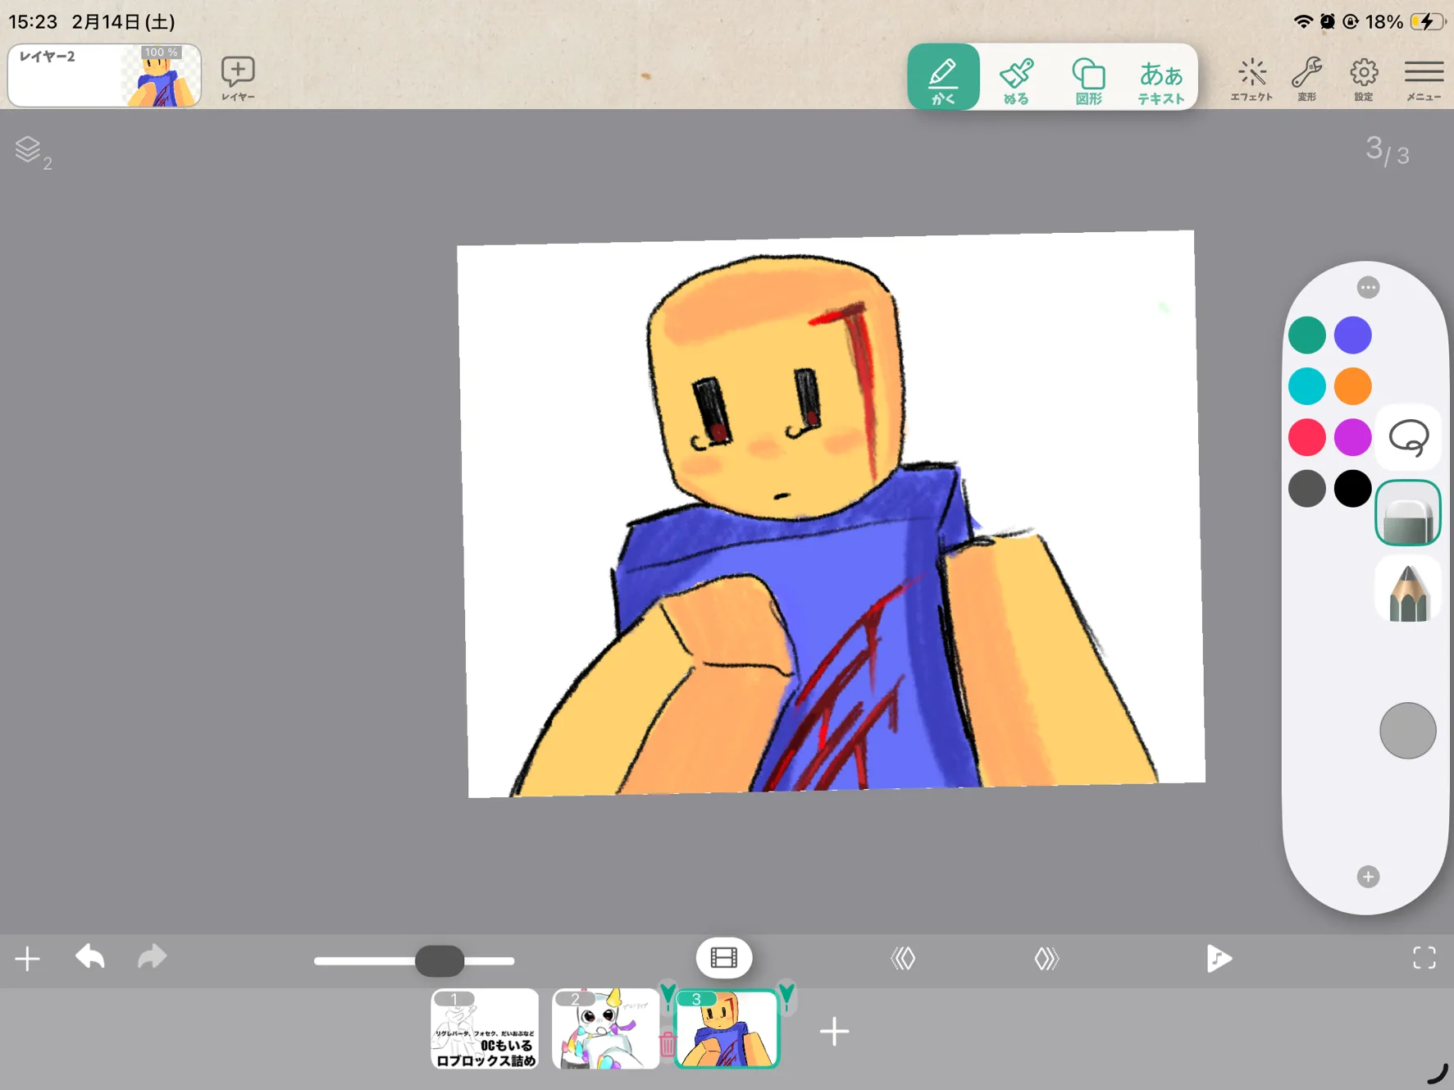Enter fullscreen canvas mode
Image resolution: width=1454 pixels, height=1090 pixels.
pyautogui.click(x=1424, y=958)
